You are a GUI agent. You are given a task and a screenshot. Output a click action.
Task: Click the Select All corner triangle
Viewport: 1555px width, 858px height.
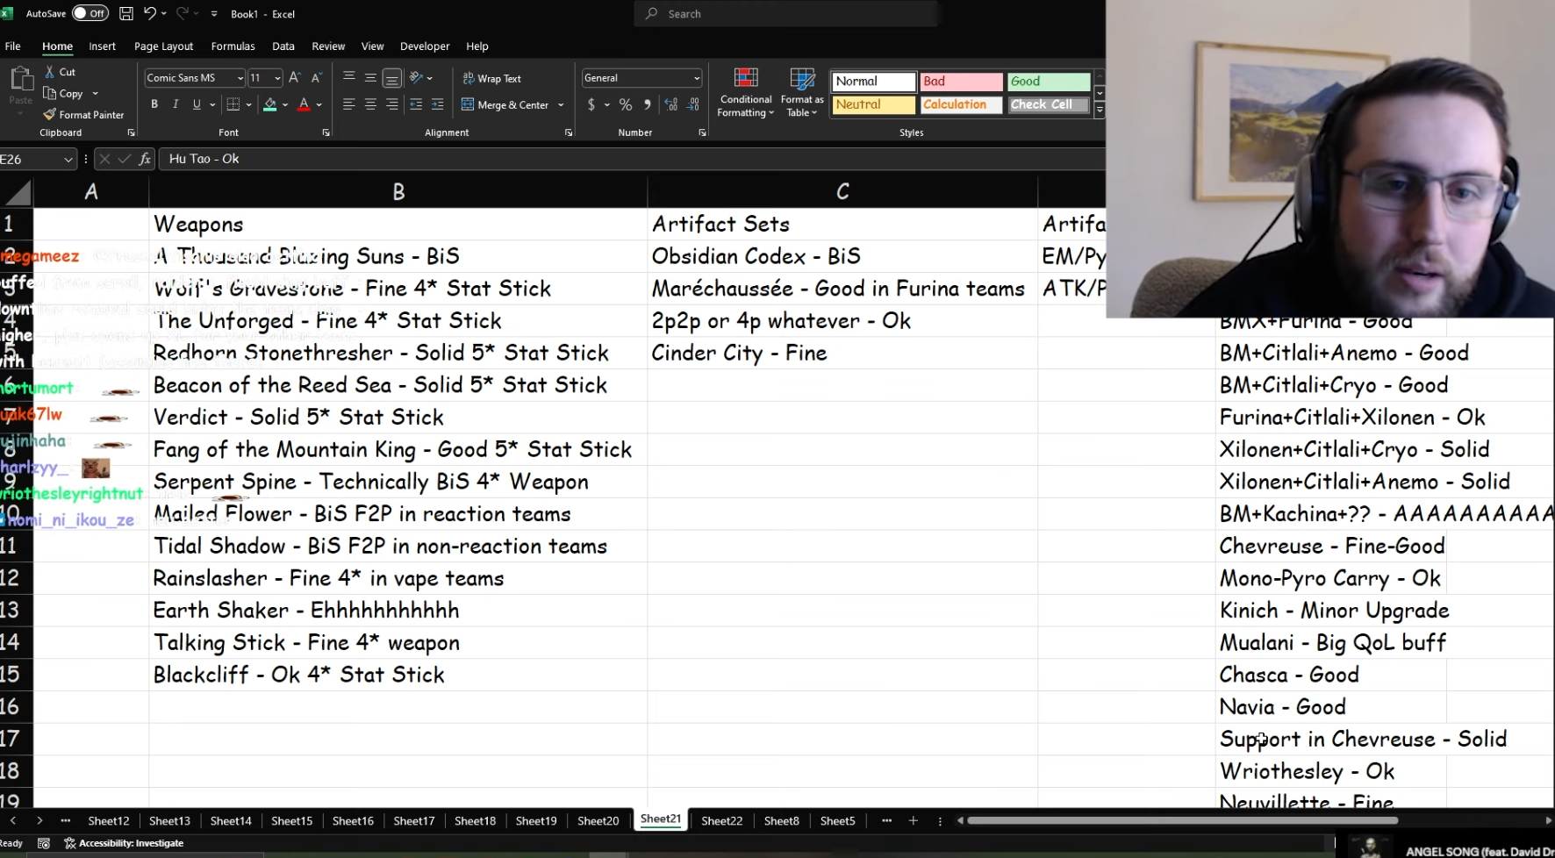tap(17, 191)
